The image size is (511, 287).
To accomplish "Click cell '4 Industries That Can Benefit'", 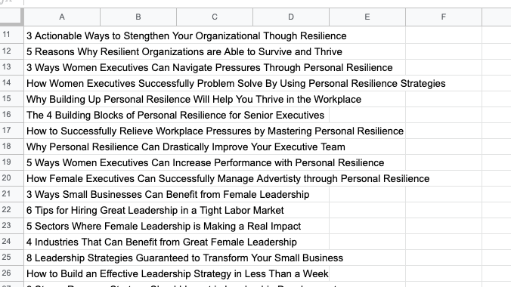I will 62,242.
